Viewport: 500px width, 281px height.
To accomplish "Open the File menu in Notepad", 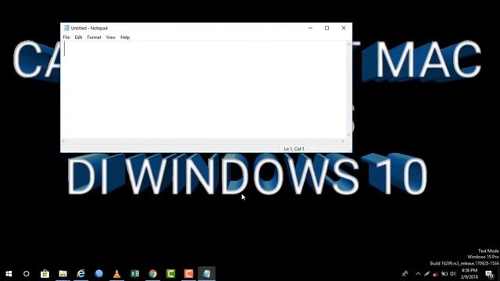I will [x=66, y=37].
